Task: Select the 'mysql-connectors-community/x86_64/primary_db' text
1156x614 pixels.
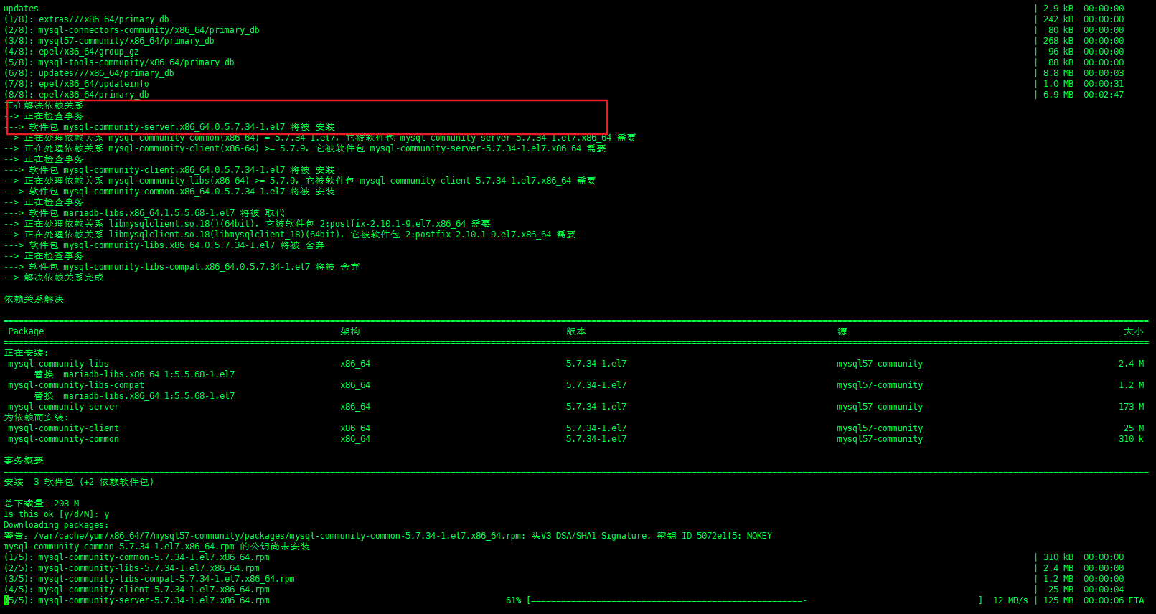Action: (149, 30)
